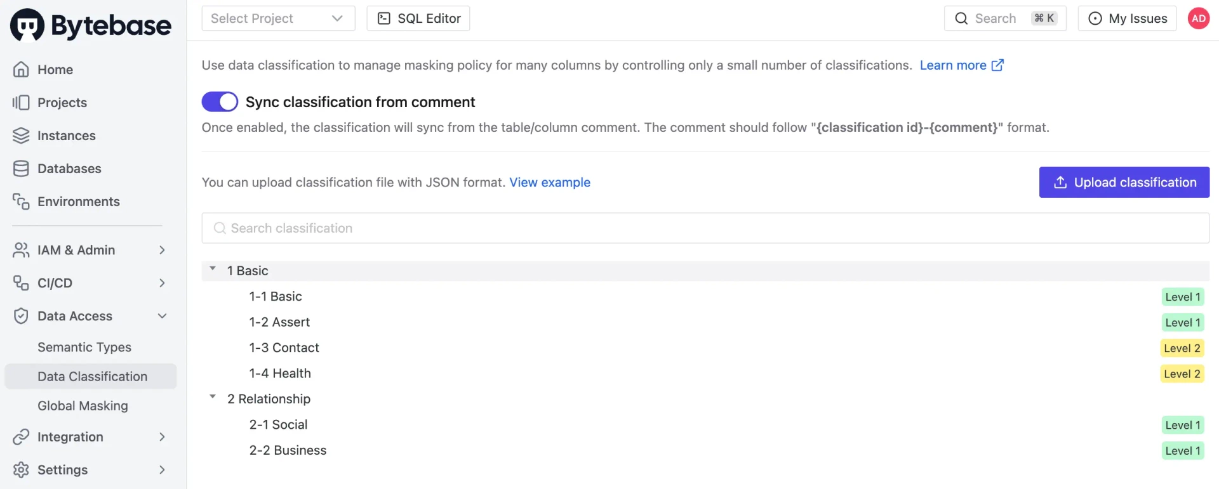Open the View example link
1219x489 pixels.
click(550, 183)
